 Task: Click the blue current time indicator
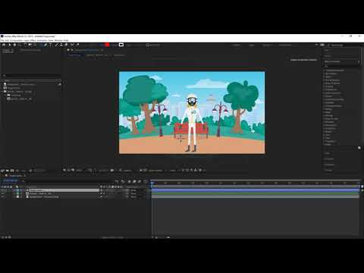[x=152, y=183]
